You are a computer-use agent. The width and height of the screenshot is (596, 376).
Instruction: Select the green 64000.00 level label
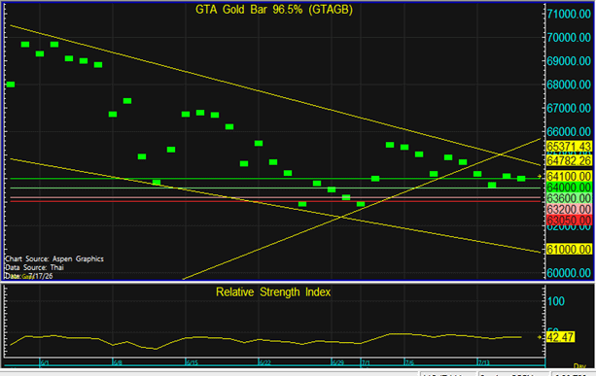(x=569, y=188)
